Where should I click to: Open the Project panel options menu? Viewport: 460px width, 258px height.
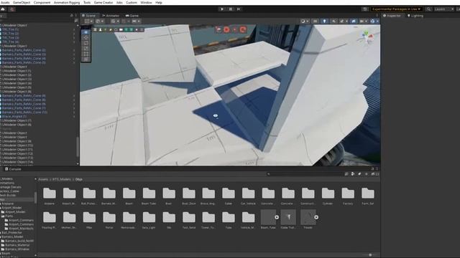click(377, 169)
